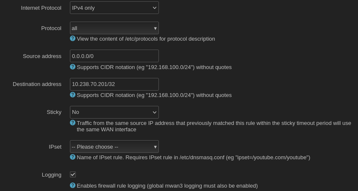Click the 'Logging' label text
Image resolution: width=358 pixels, height=191 pixels.
pos(52,174)
